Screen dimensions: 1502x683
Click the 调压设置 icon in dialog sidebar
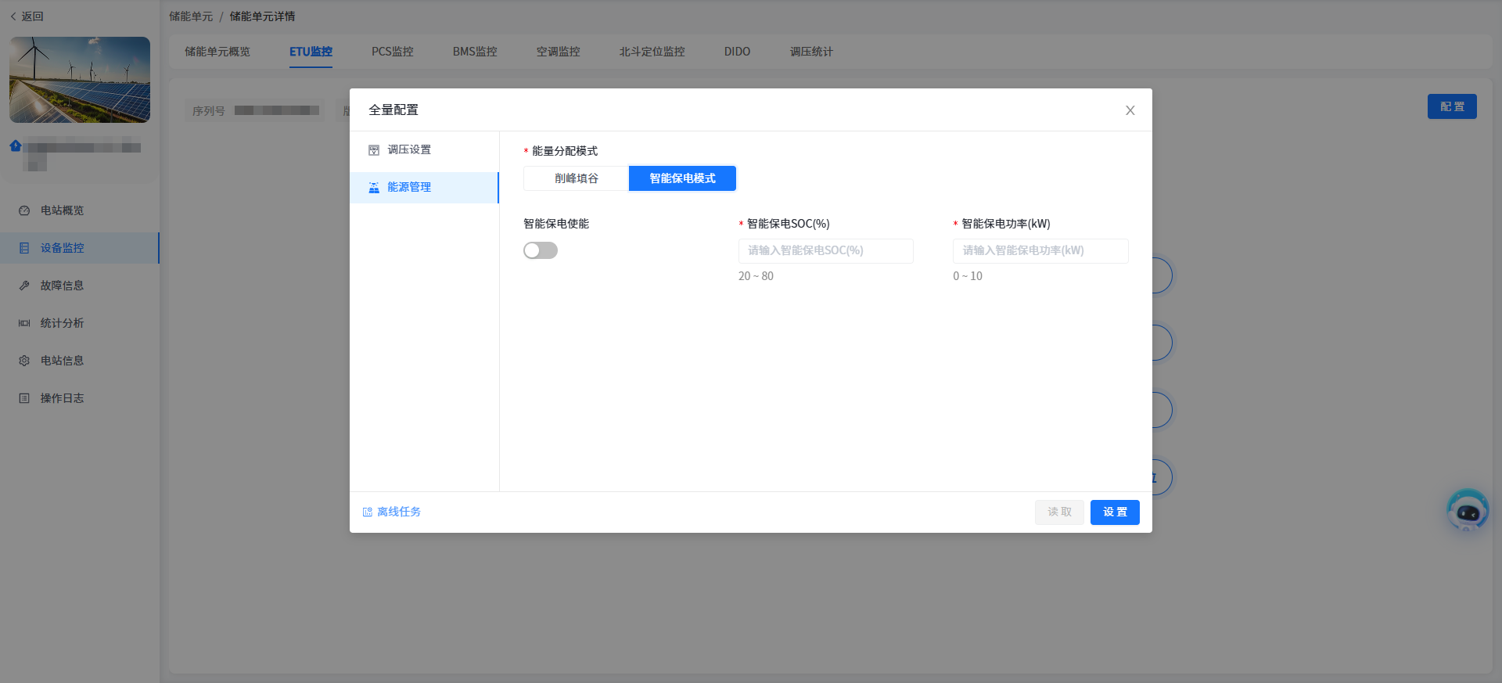click(x=374, y=150)
